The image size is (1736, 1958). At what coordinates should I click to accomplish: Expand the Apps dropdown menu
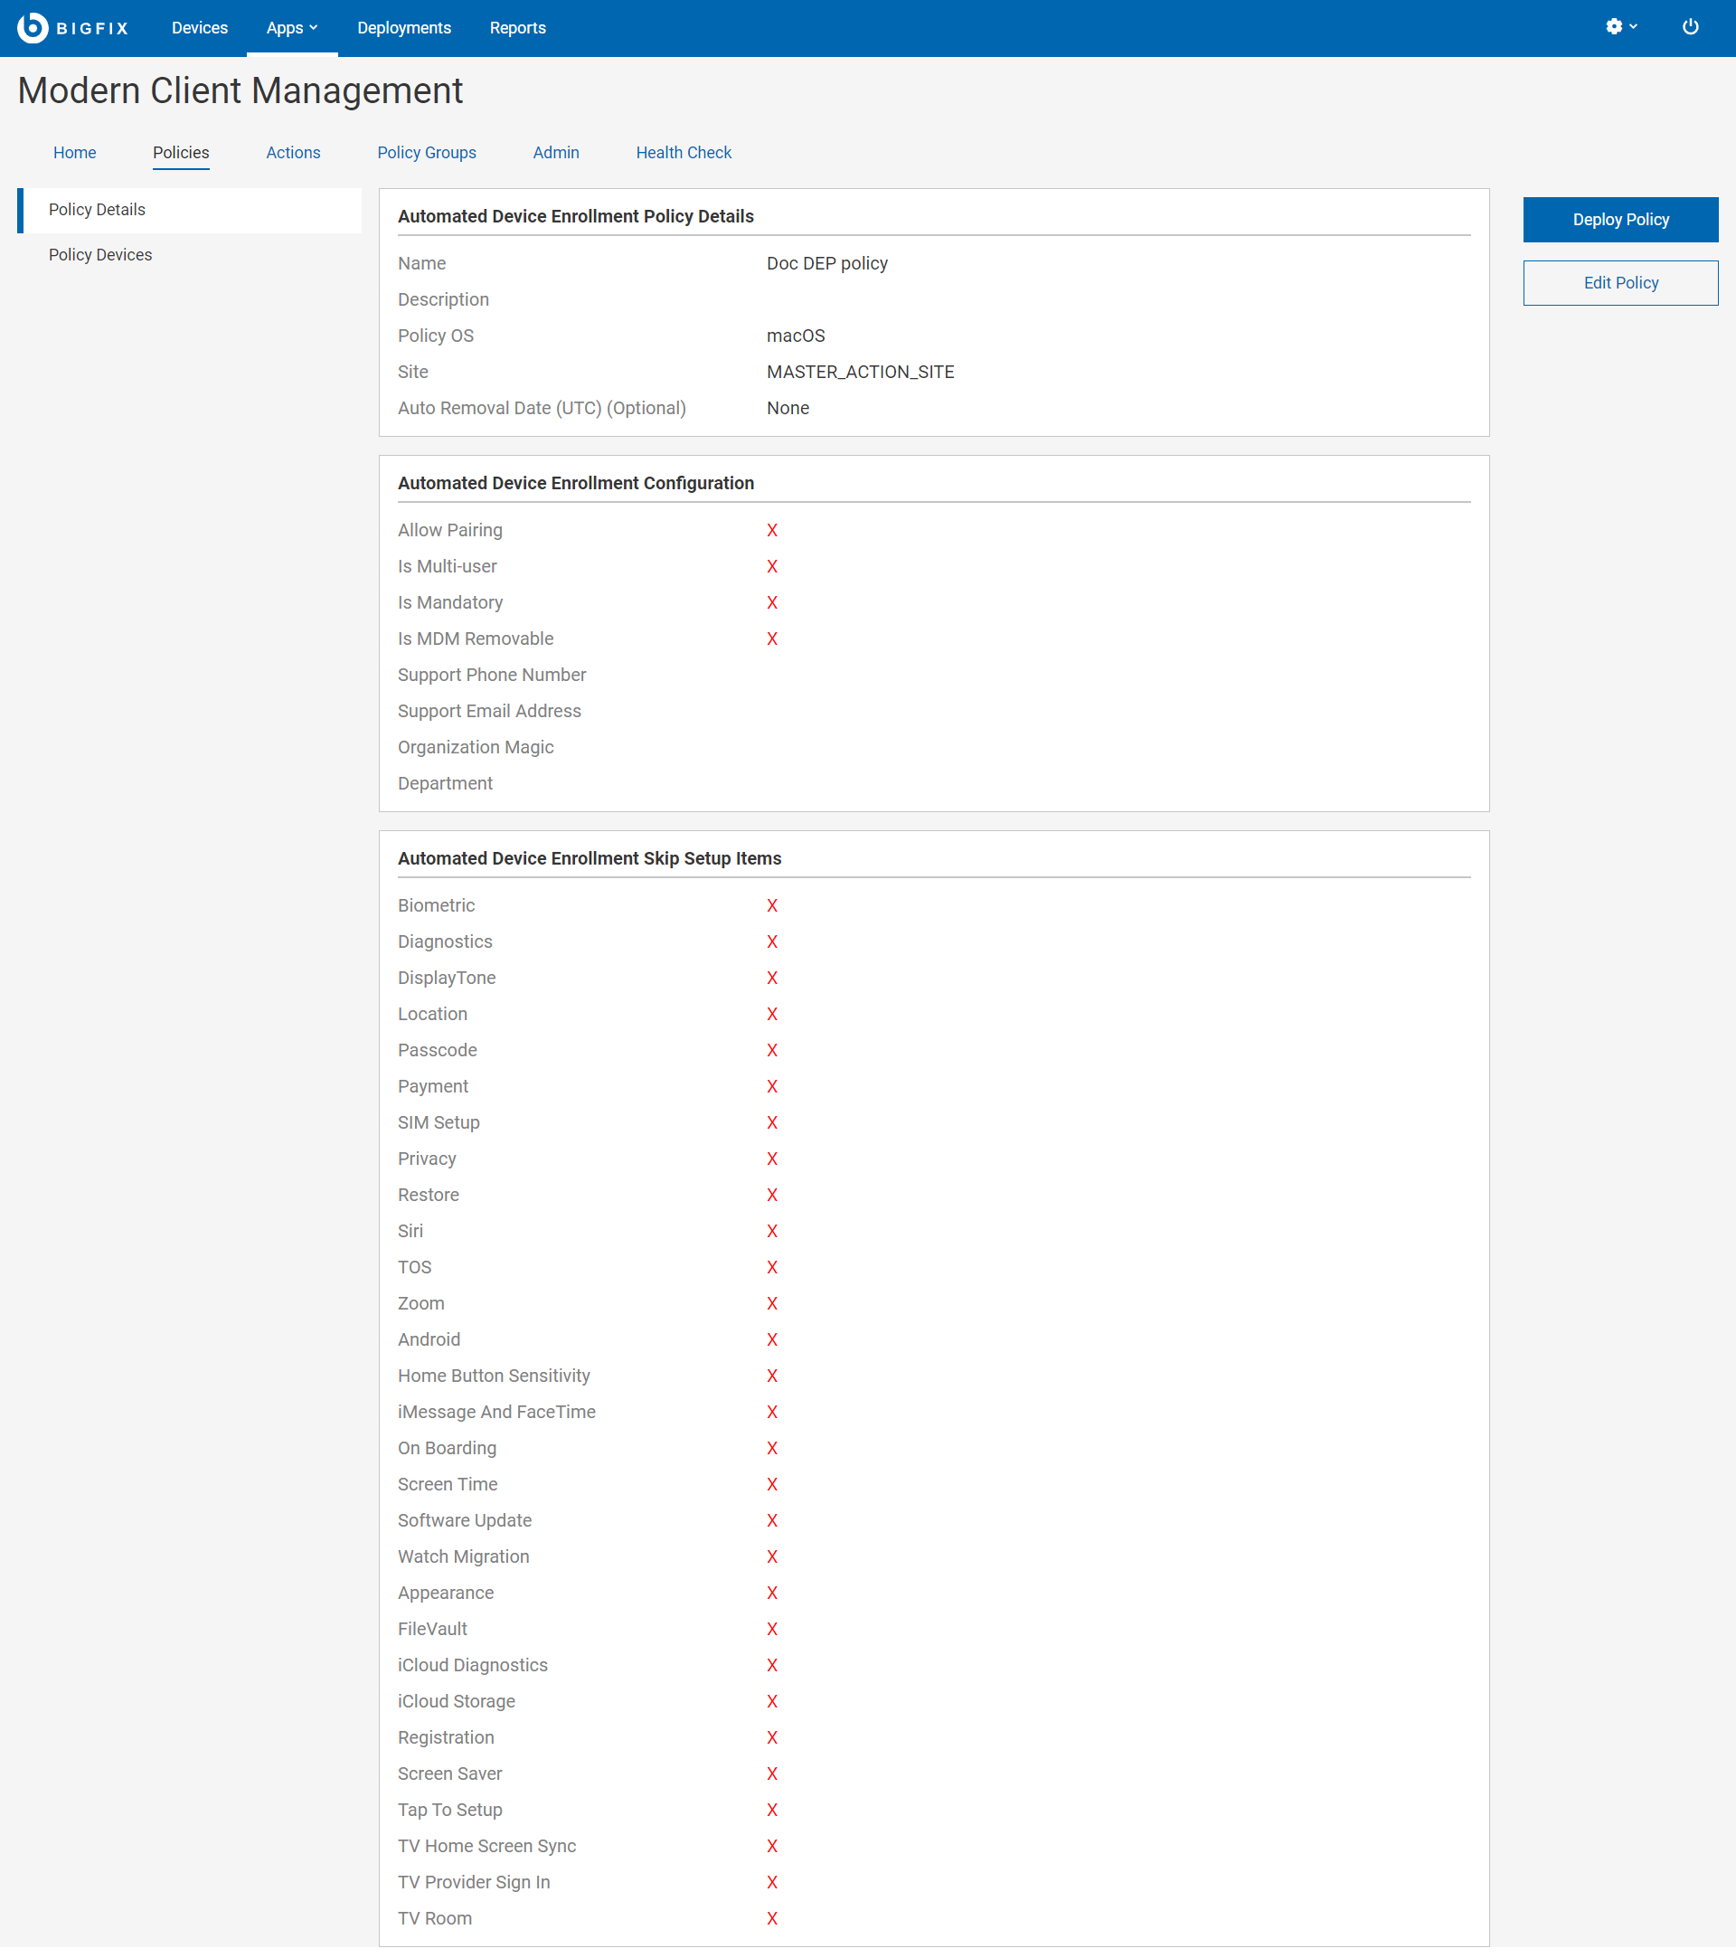click(x=291, y=28)
